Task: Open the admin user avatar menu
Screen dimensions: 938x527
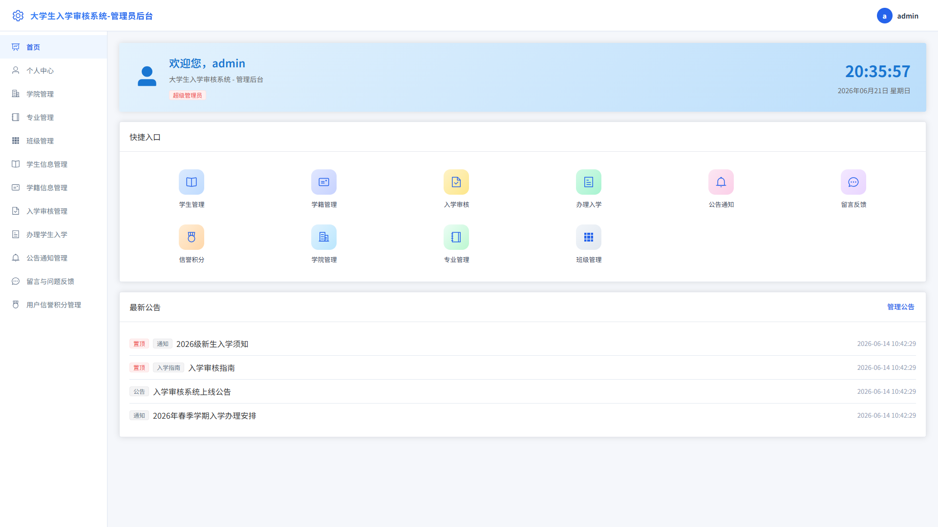Action: (884, 16)
